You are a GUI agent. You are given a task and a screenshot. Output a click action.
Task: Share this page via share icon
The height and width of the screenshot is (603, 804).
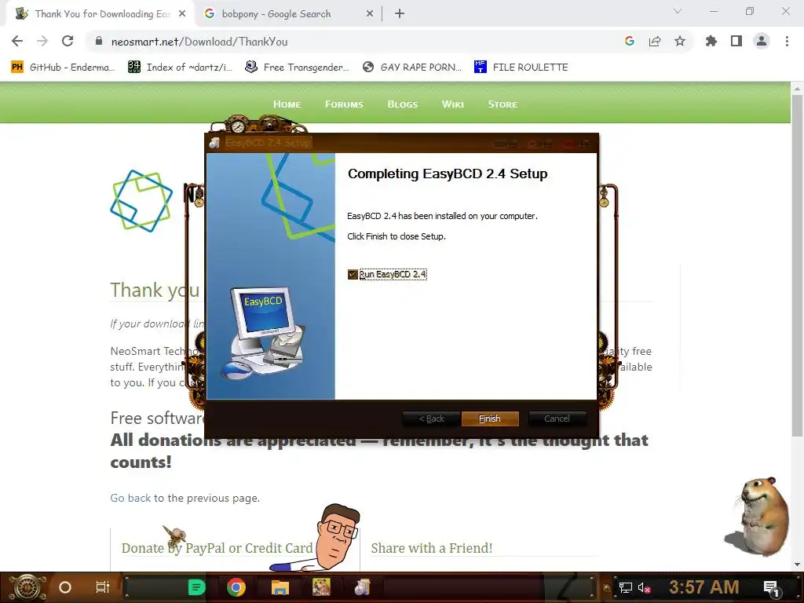655,41
